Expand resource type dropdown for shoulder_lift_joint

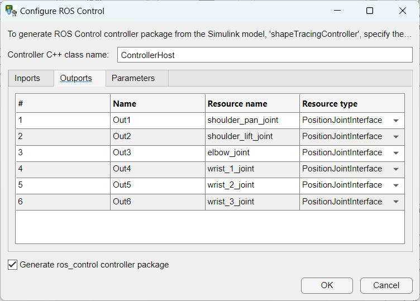(x=395, y=137)
